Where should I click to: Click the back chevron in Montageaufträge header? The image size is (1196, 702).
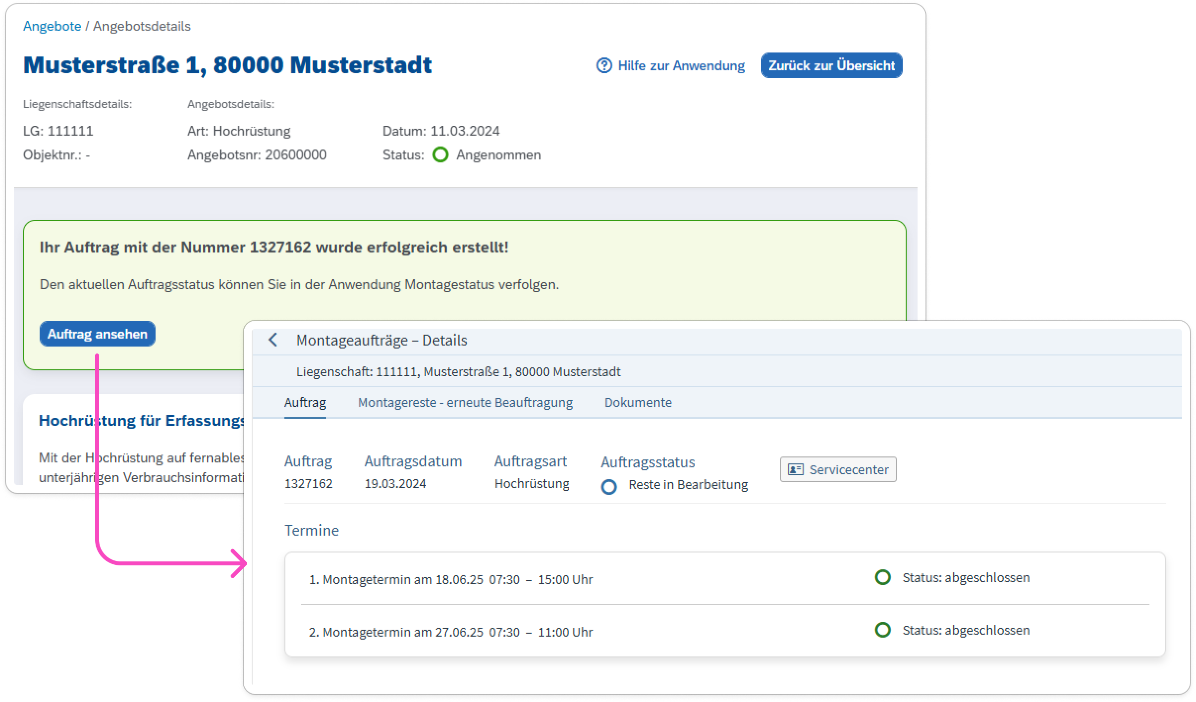[273, 340]
